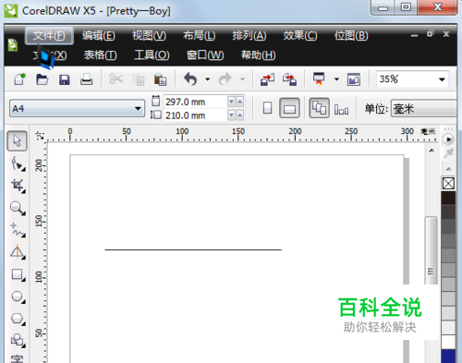Toggle all pages layout button
Viewport: 462px width, 363px height.
click(x=319, y=108)
